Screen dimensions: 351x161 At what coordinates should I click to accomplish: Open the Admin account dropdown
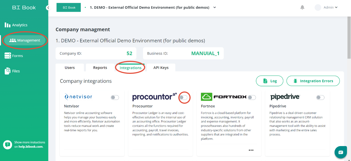point(330,8)
